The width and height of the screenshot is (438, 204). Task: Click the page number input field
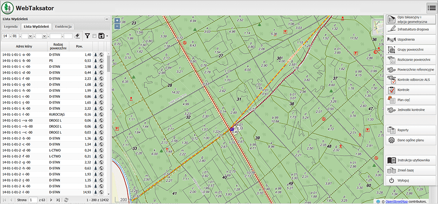[x=32, y=200]
